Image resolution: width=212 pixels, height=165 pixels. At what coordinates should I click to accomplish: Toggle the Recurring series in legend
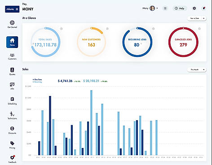(x=37, y=82)
